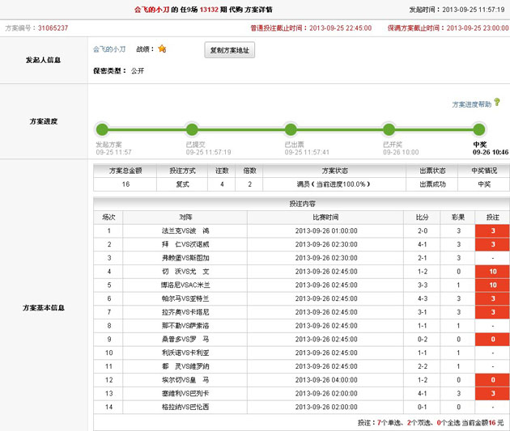
Task: Click the gold star record icon
Action: pyautogui.click(x=162, y=49)
